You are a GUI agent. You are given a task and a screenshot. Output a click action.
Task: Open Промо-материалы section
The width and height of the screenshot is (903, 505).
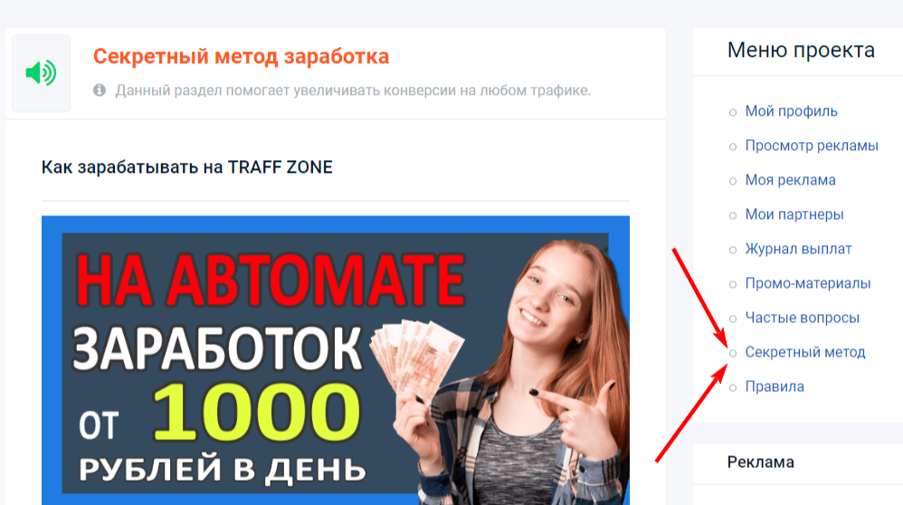(x=808, y=283)
